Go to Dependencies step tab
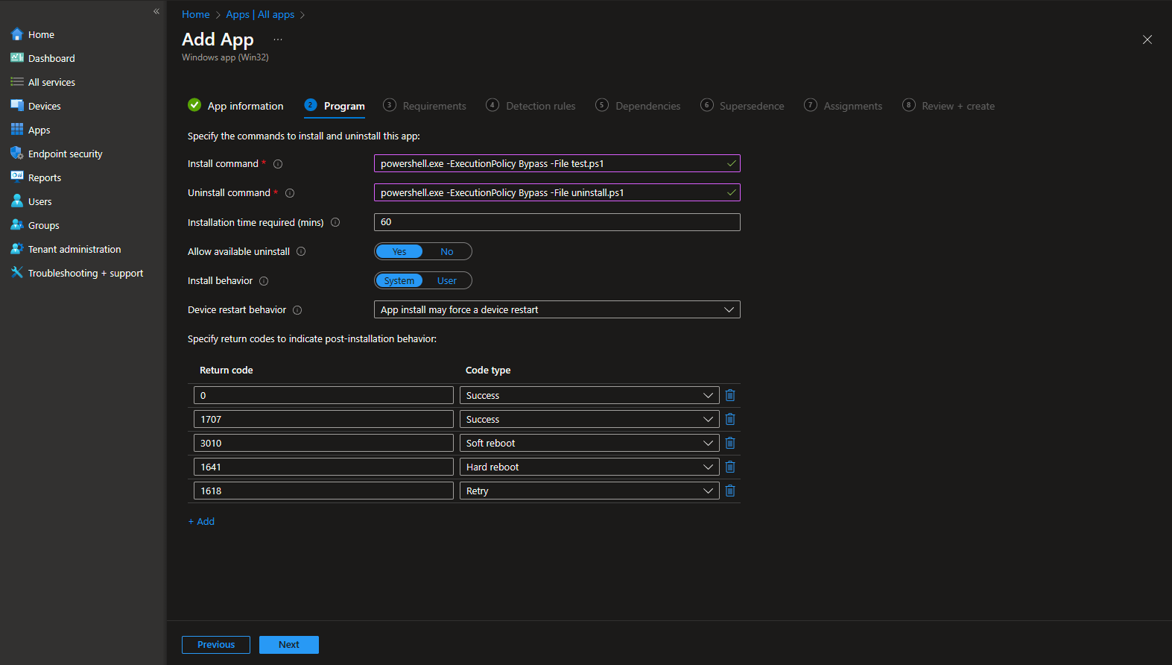 point(638,106)
